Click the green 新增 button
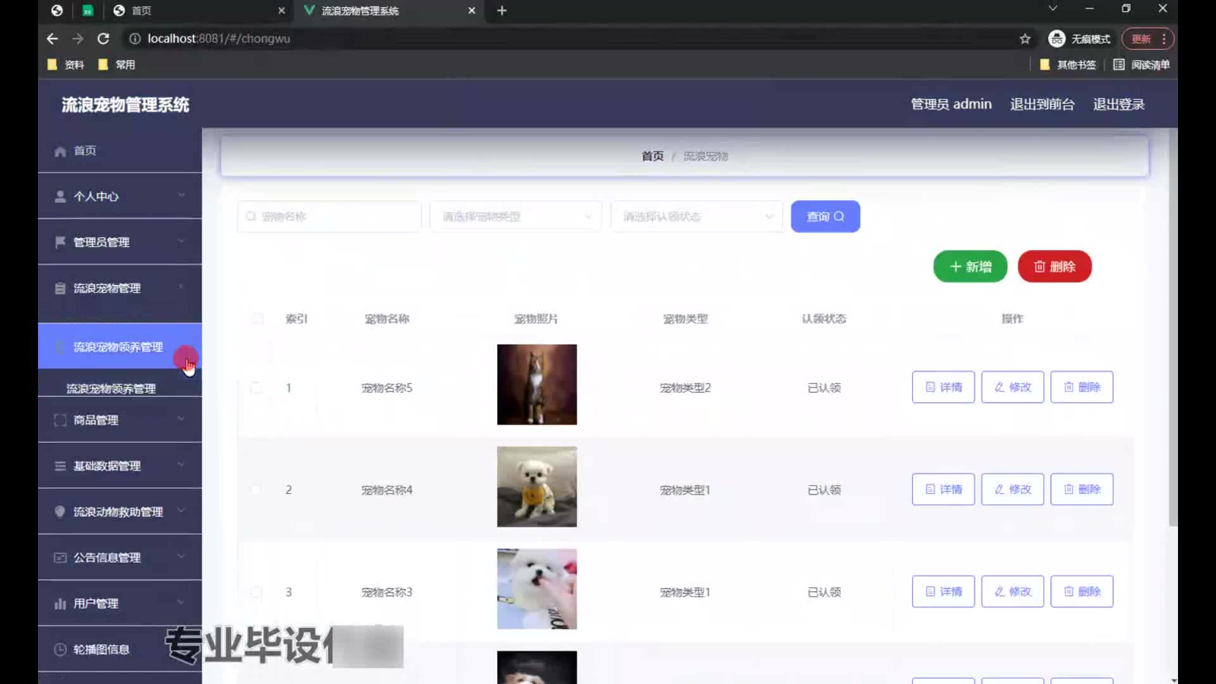 pos(970,267)
